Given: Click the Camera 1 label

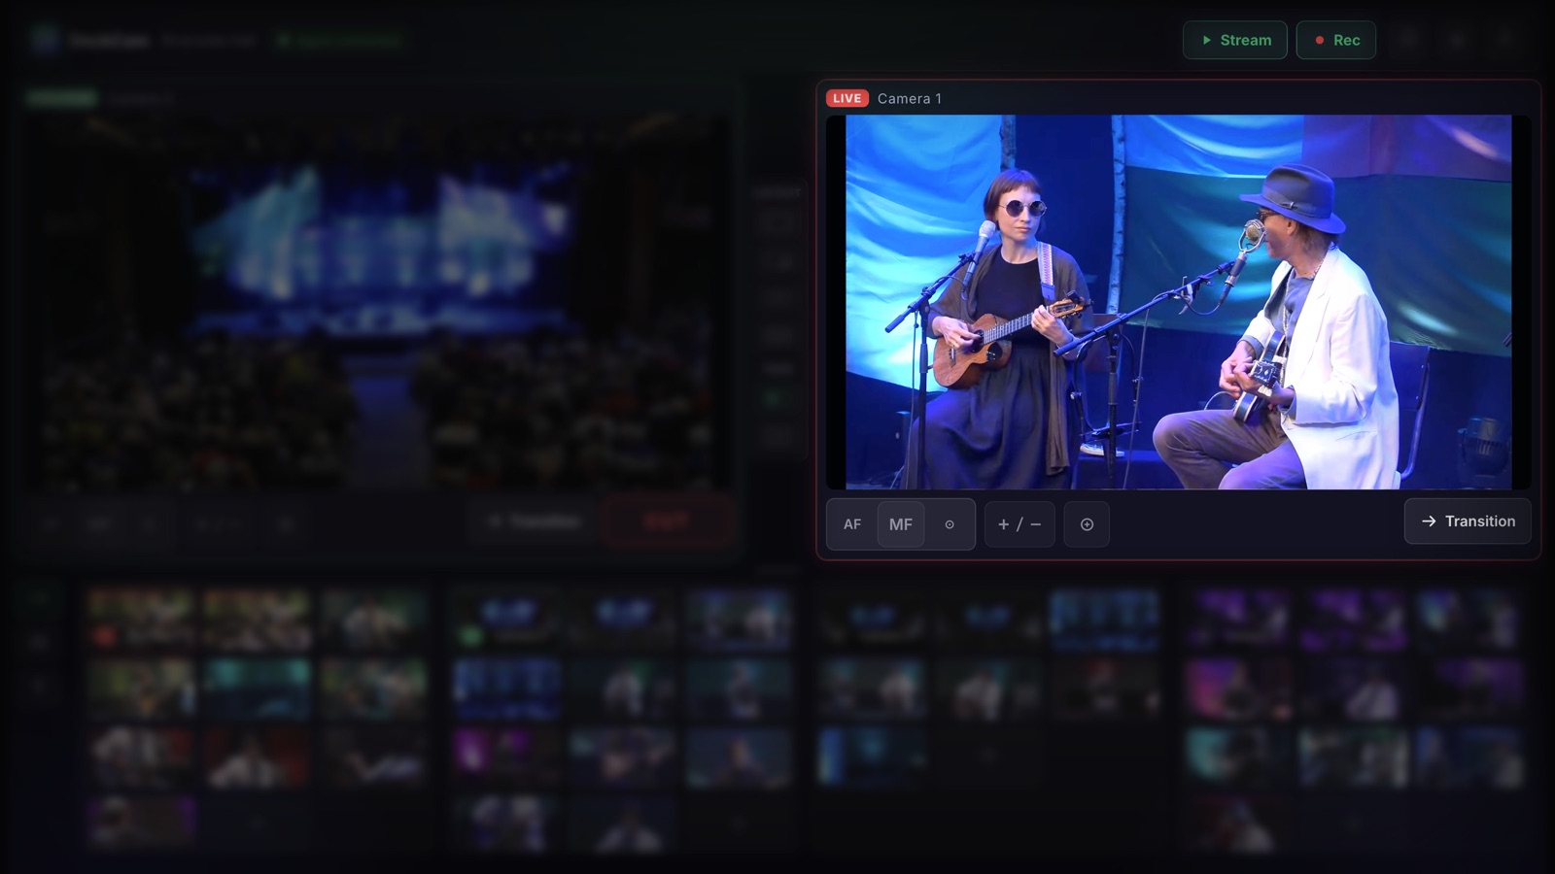Looking at the screenshot, I should [x=910, y=98].
